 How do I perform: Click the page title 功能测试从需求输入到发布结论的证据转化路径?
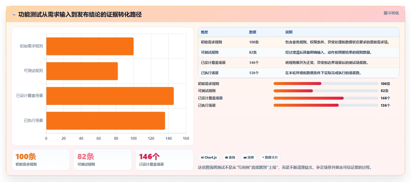coord(80,15)
